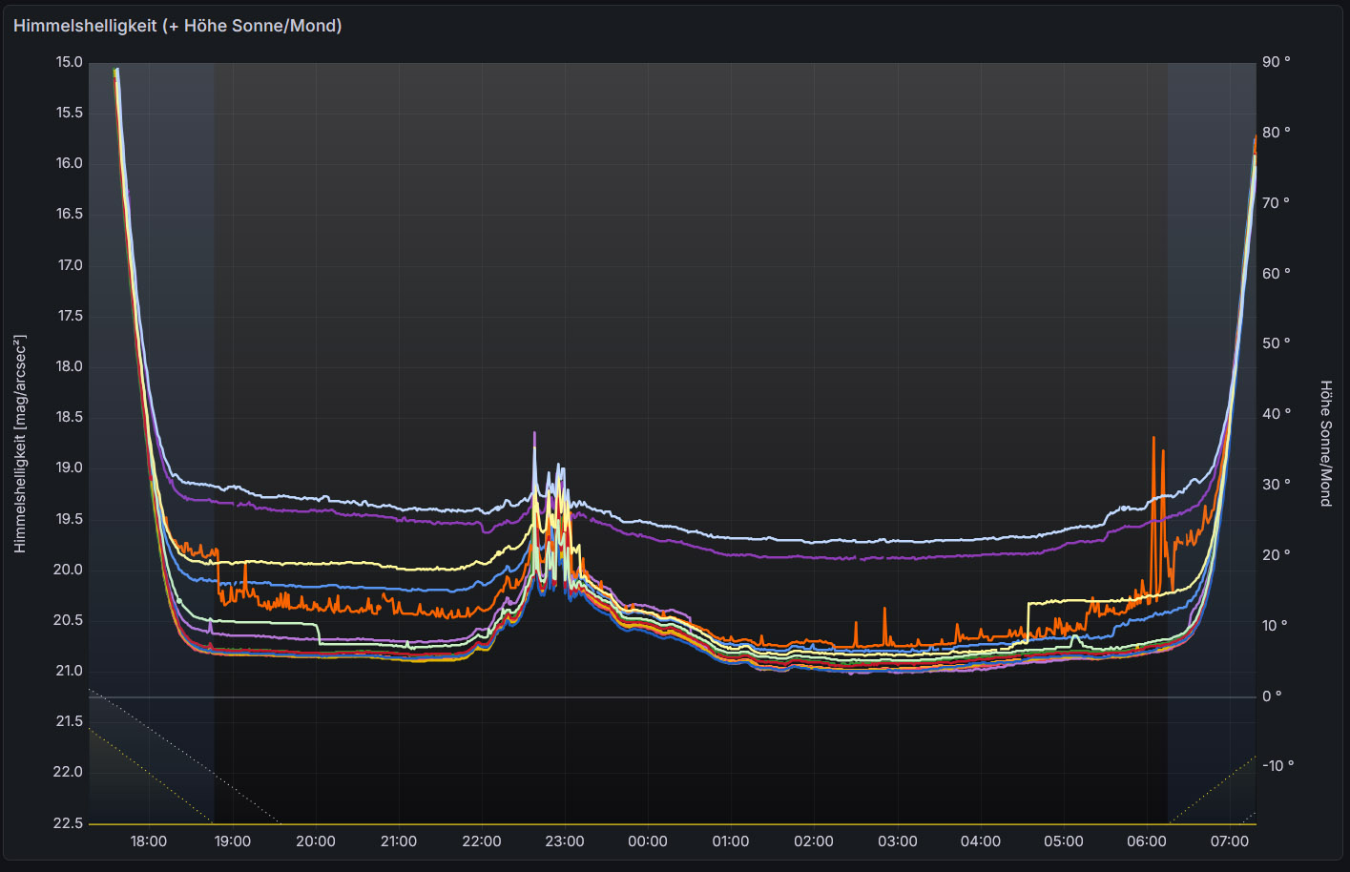Click the 40 ° right axis label

pyautogui.click(x=1276, y=414)
